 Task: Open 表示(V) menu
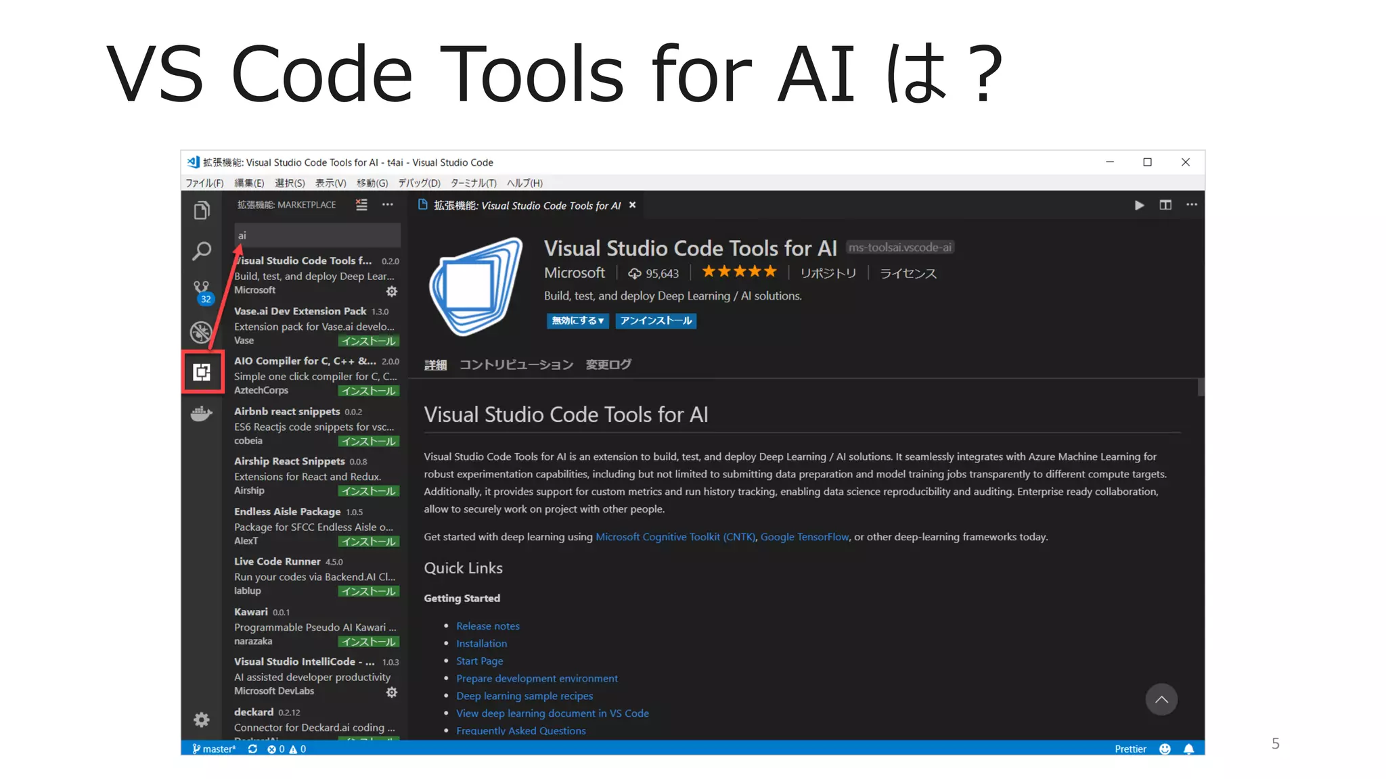(330, 183)
